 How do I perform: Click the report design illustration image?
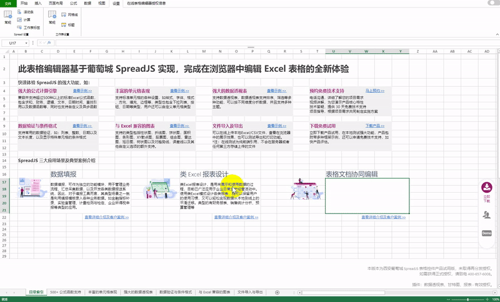coord(160,188)
